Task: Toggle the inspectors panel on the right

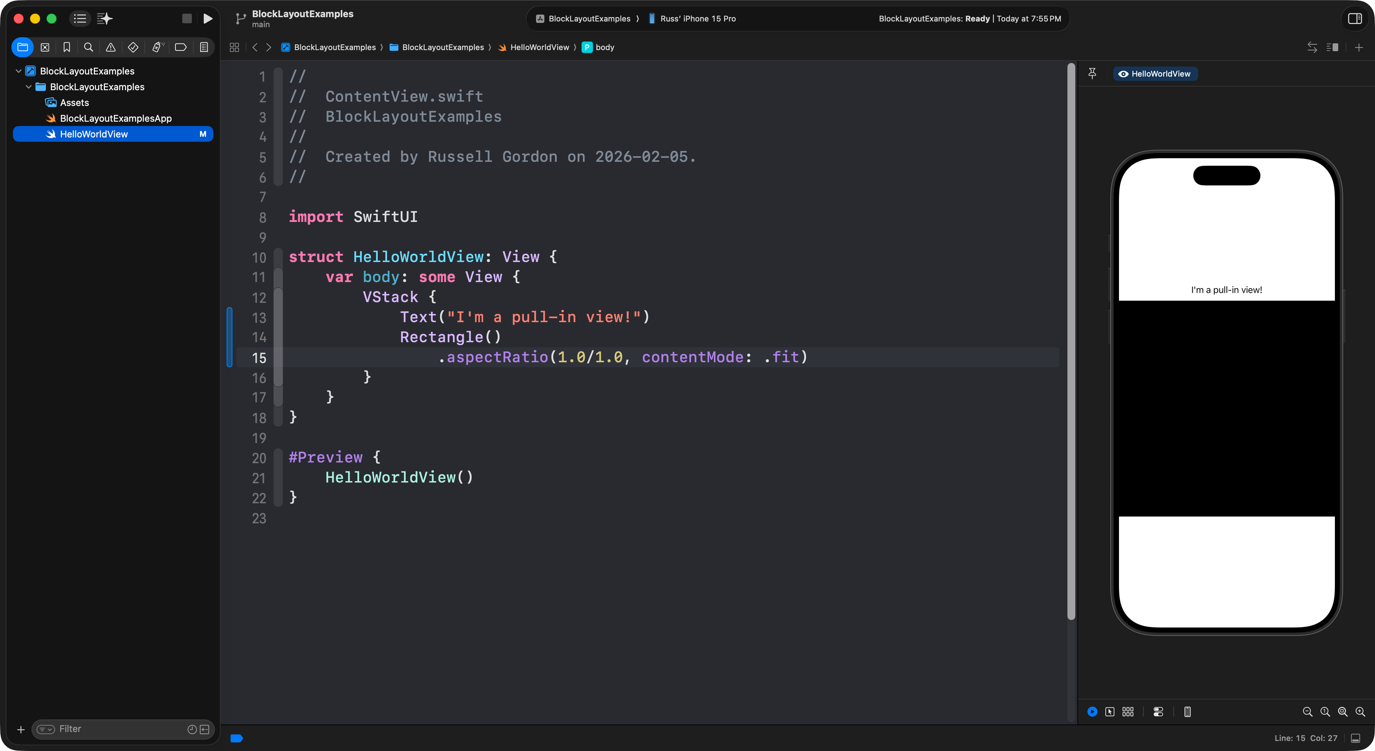Action: [1355, 19]
